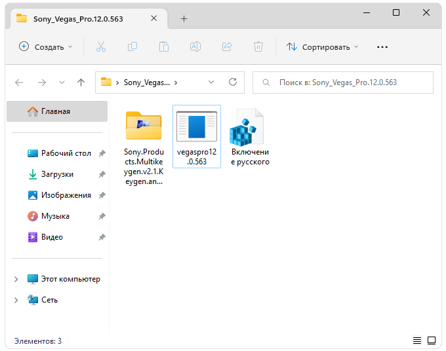Open the three-dots more options menu

coord(382,46)
